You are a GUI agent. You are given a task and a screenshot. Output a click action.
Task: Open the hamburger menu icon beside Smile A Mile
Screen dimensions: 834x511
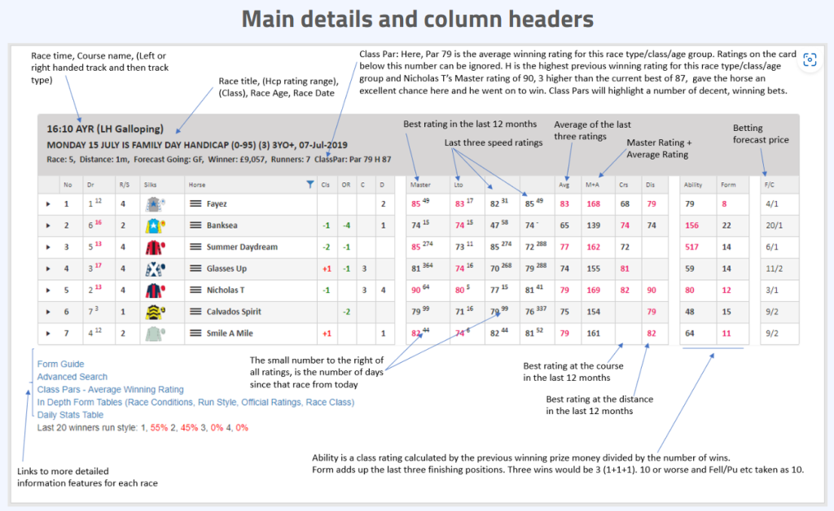click(195, 333)
